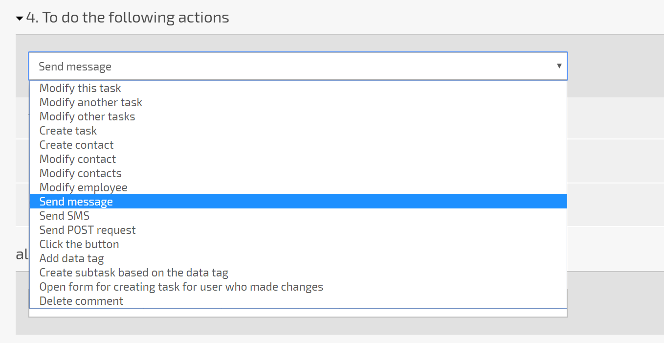Pick 'Delete comment' from the list

298,301
